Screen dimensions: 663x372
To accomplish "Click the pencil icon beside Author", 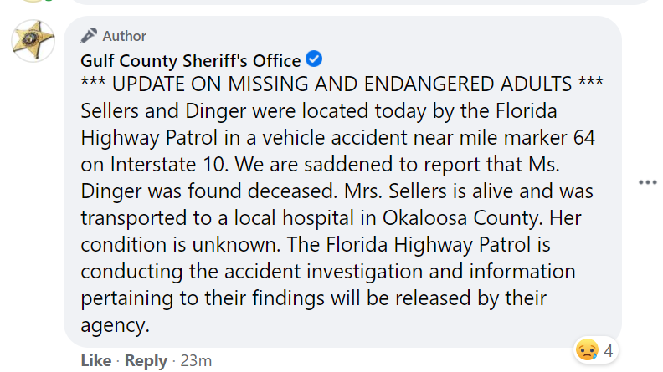I will [x=89, y=35].
